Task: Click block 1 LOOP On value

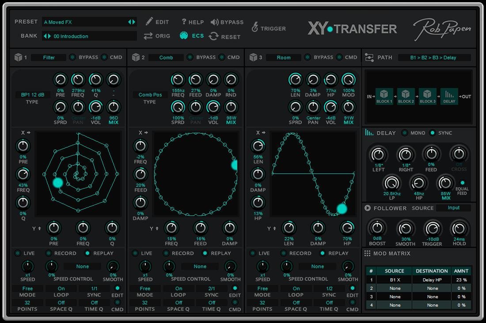Action: click(61, 288)
